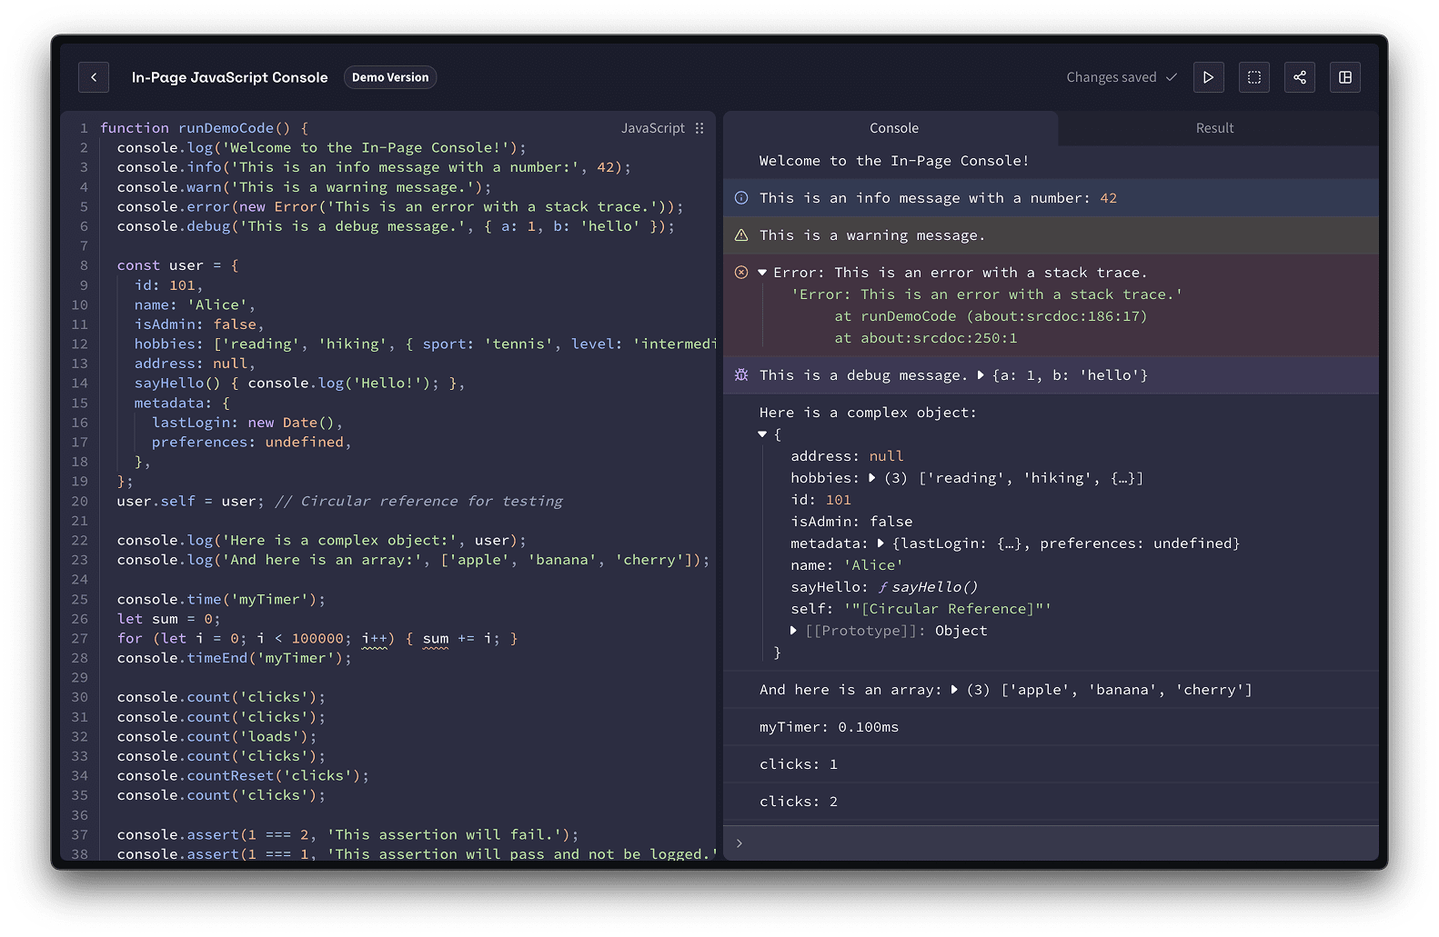Click the Demo Version badge
Viewport: 1439px width, 937px height.
click(390, 77)
